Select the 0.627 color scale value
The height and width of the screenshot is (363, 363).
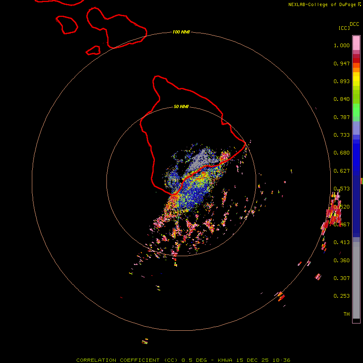(342, 171)
